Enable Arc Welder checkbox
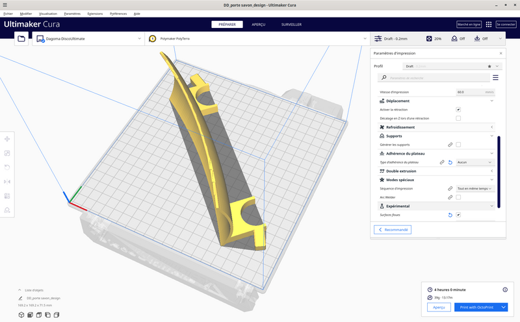This screenshot has height=322, width=520. tap(458, 197)
